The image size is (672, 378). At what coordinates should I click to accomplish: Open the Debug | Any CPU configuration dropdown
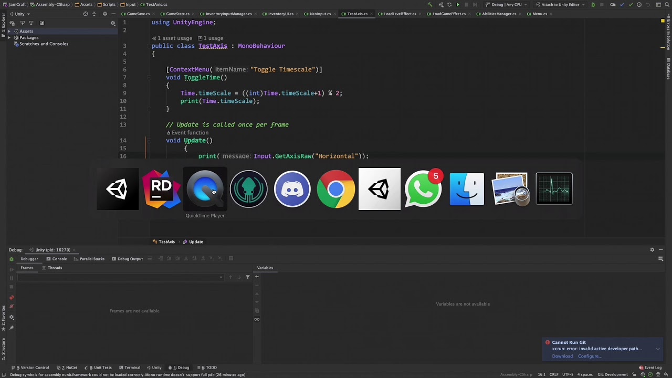tap(506, 5)
